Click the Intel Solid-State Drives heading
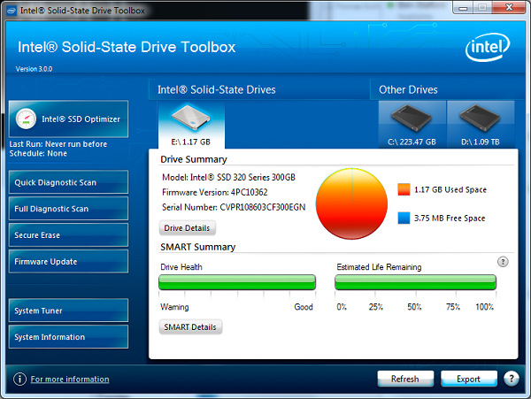531x399 pixels. tap(217, 89)
